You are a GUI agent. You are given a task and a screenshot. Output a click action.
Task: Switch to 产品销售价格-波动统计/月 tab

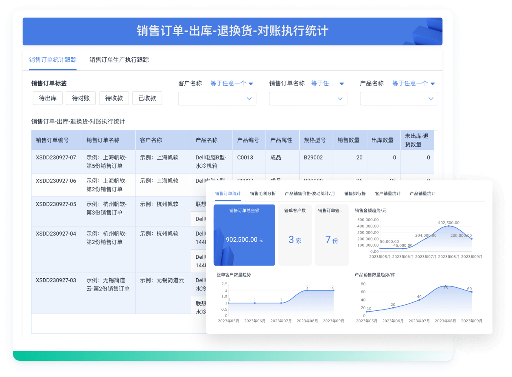pyautogui.click(x=310, y=194)
